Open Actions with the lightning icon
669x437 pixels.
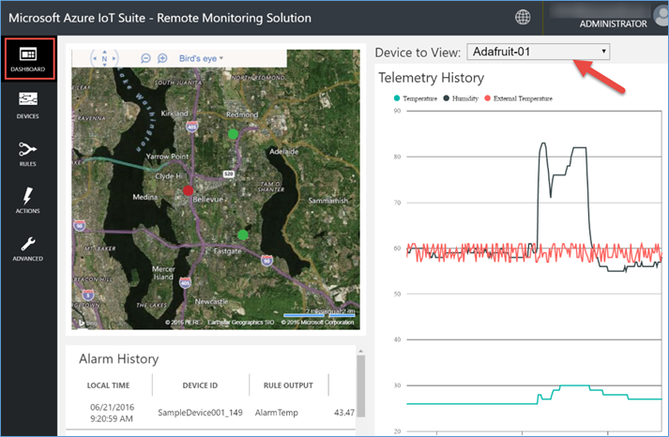(x=27, y=201)
